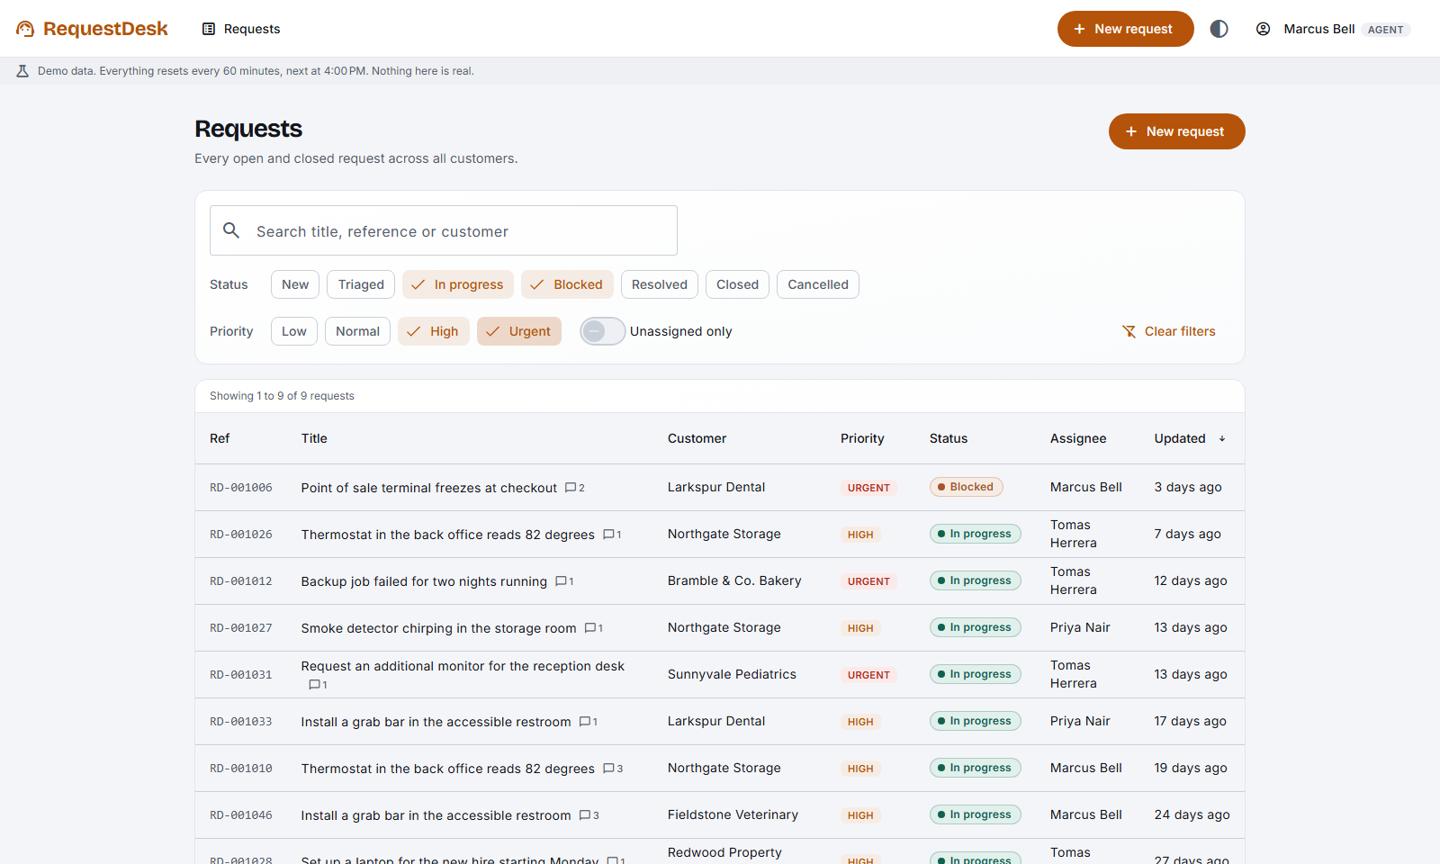
Task: Sort by the Status column header
Action: click(949, 438)
